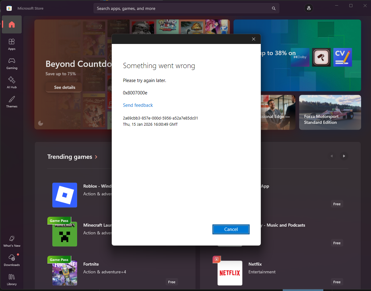Click the Roblox app icon
This screenshot has width=371, height=291.
[65, 195]
